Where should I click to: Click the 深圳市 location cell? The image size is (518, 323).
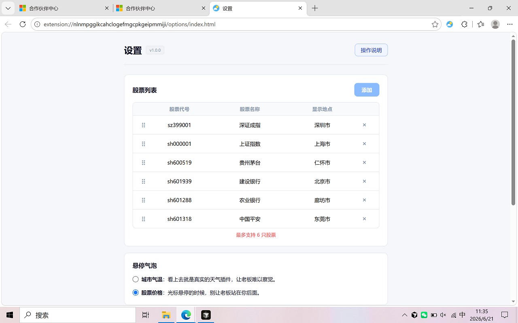point(322,125)
